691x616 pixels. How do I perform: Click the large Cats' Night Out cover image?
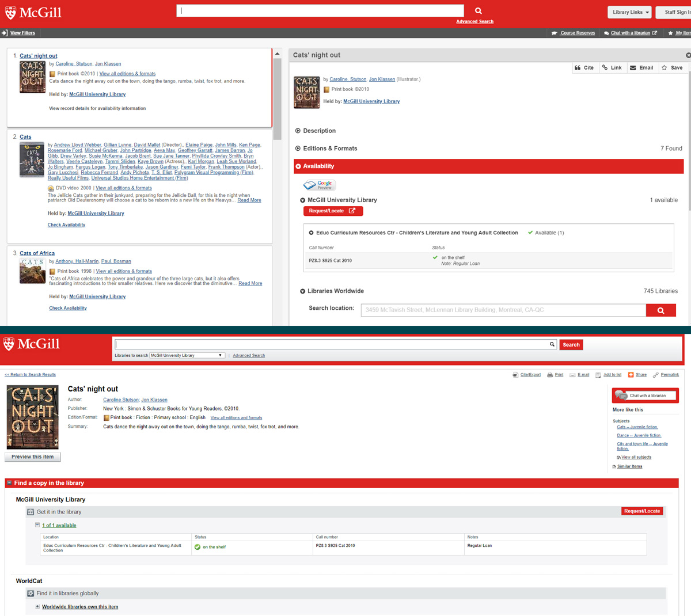[32, 417]
